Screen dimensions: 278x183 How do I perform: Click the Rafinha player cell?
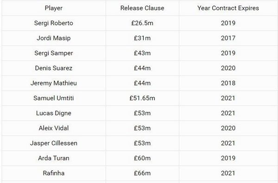(x=54, y=173)
